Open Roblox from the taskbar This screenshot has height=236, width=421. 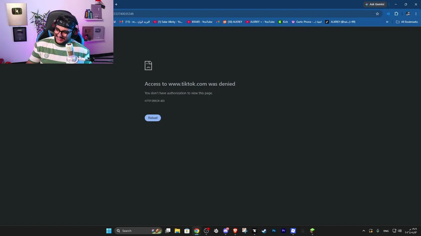(293, 231)
